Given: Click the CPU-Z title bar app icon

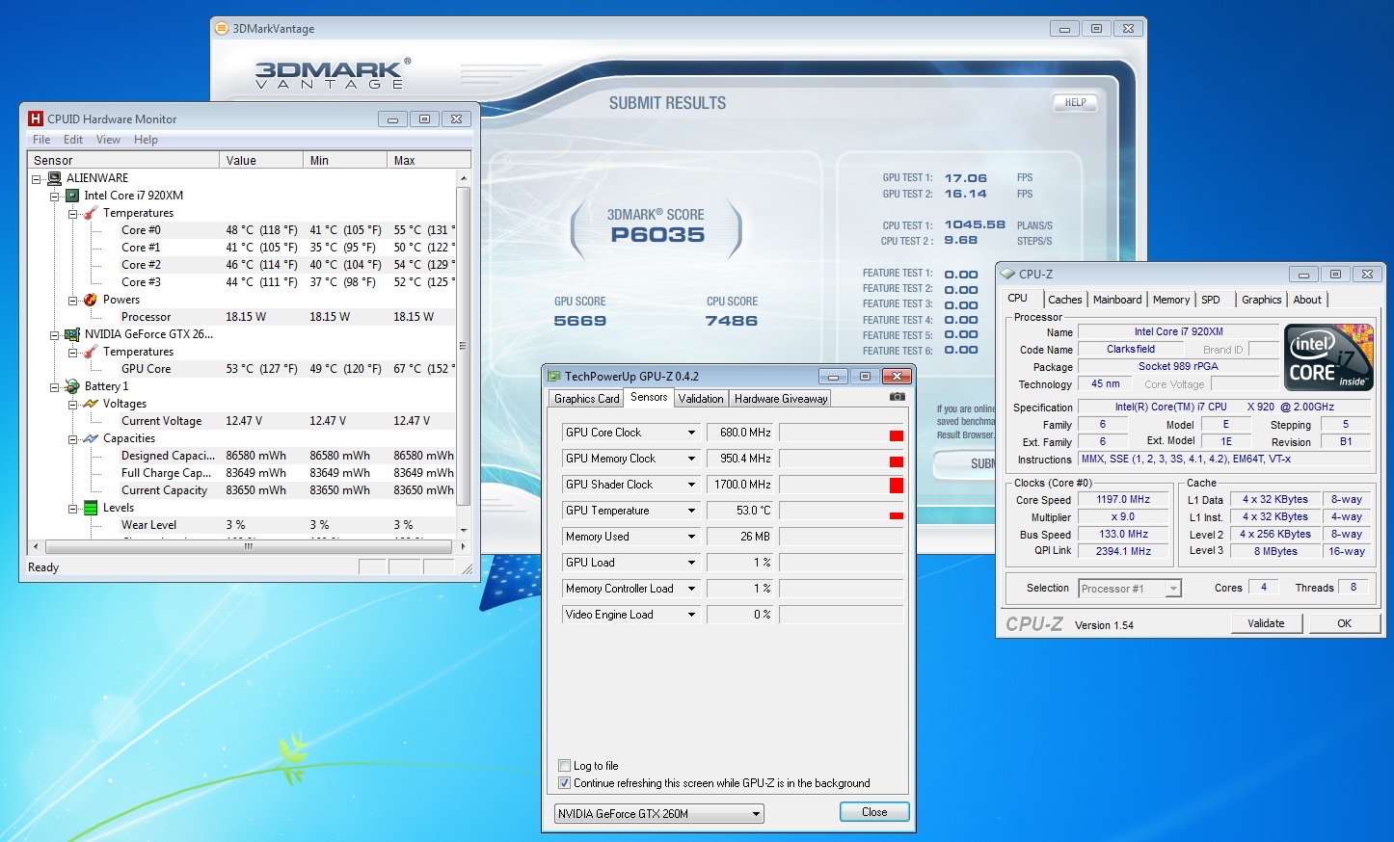Looking at the screenshot, I should (1008, 274).
